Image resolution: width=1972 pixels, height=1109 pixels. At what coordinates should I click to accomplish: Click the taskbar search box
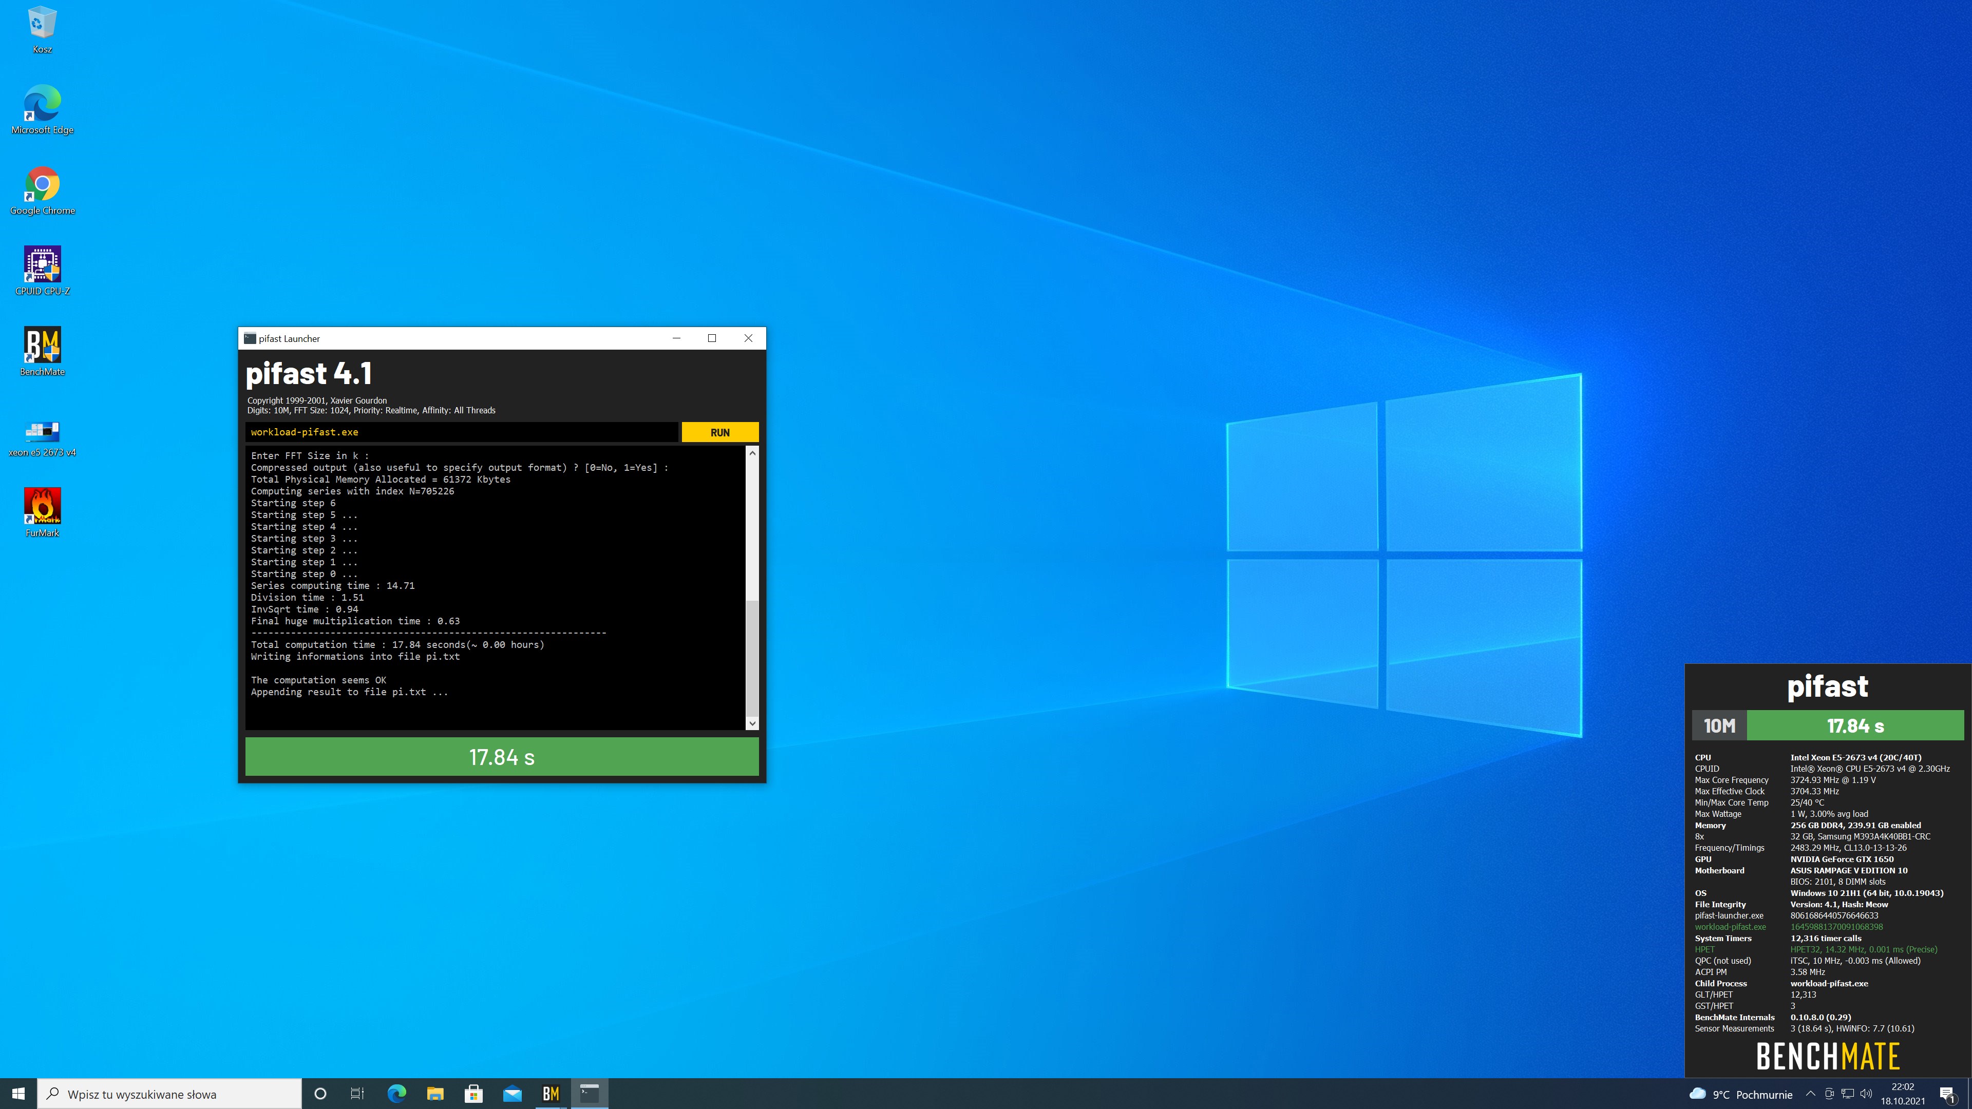169,1094
